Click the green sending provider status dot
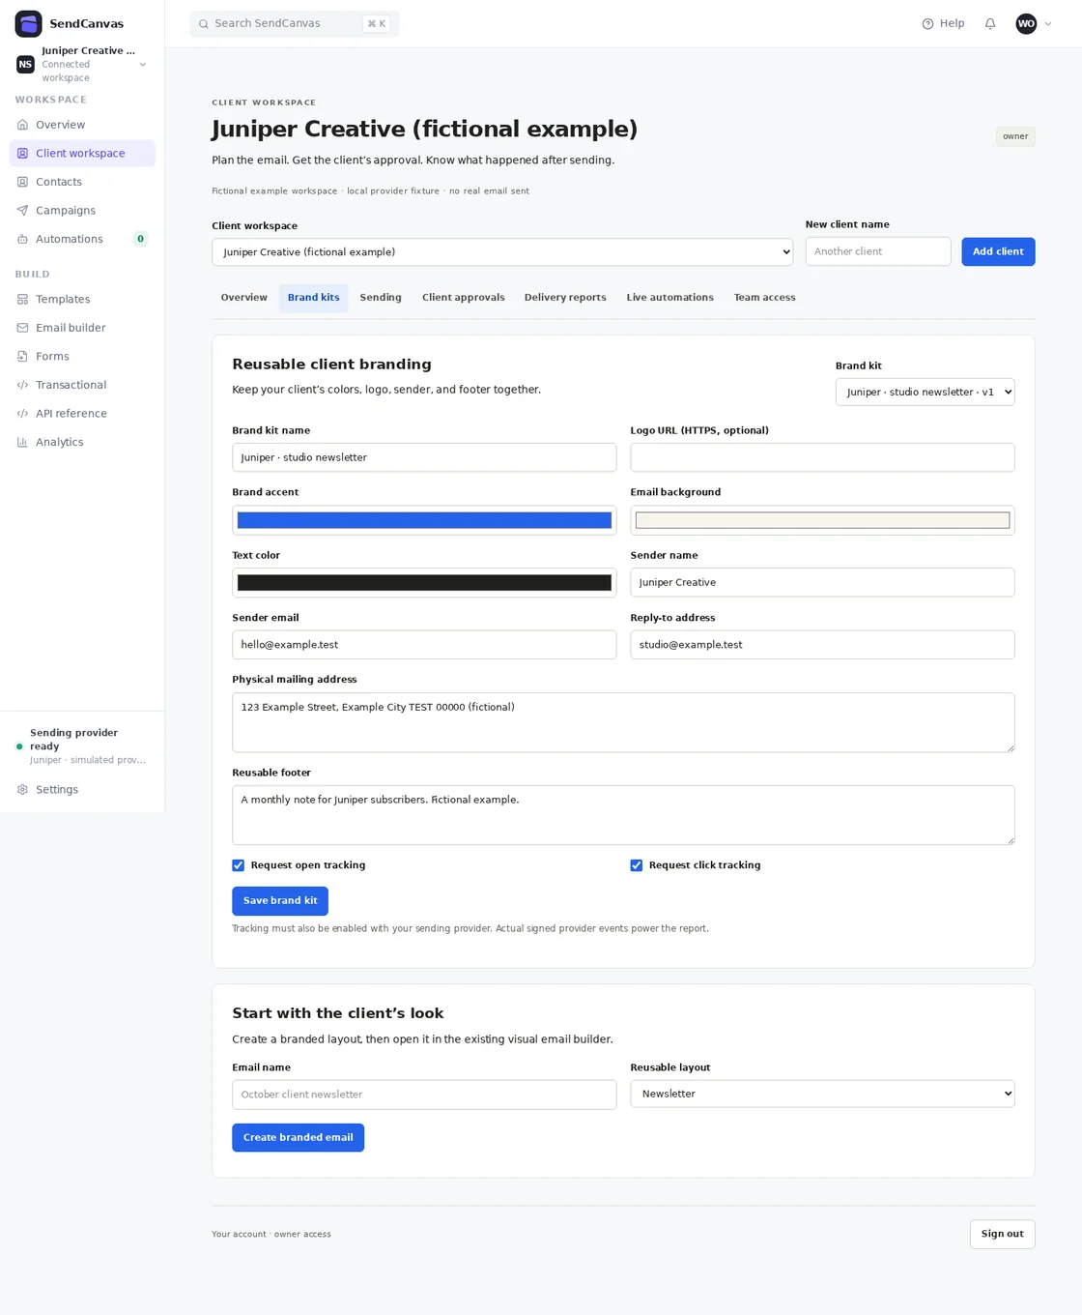Viewport: 1082px width, 1315px height. 19,746
